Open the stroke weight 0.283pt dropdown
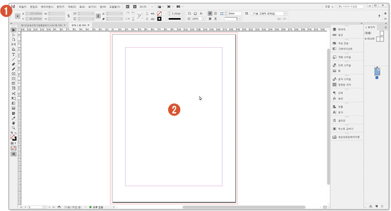391x211 pixels. tap(183, 13)
